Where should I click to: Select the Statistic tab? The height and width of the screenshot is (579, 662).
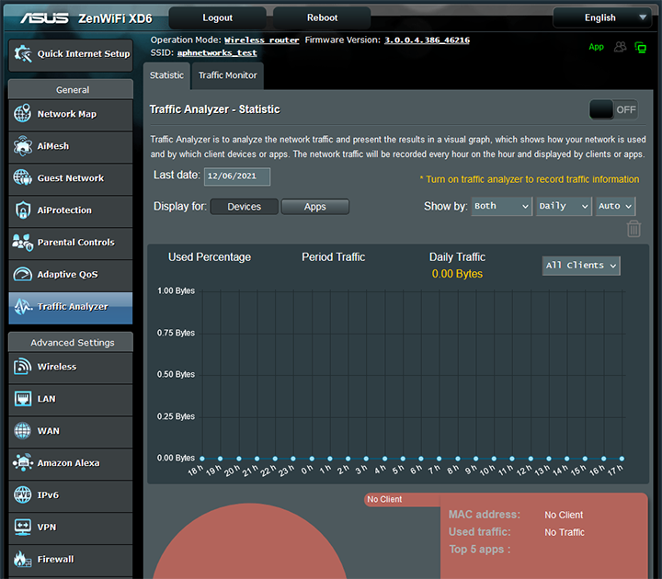point(166,75)
